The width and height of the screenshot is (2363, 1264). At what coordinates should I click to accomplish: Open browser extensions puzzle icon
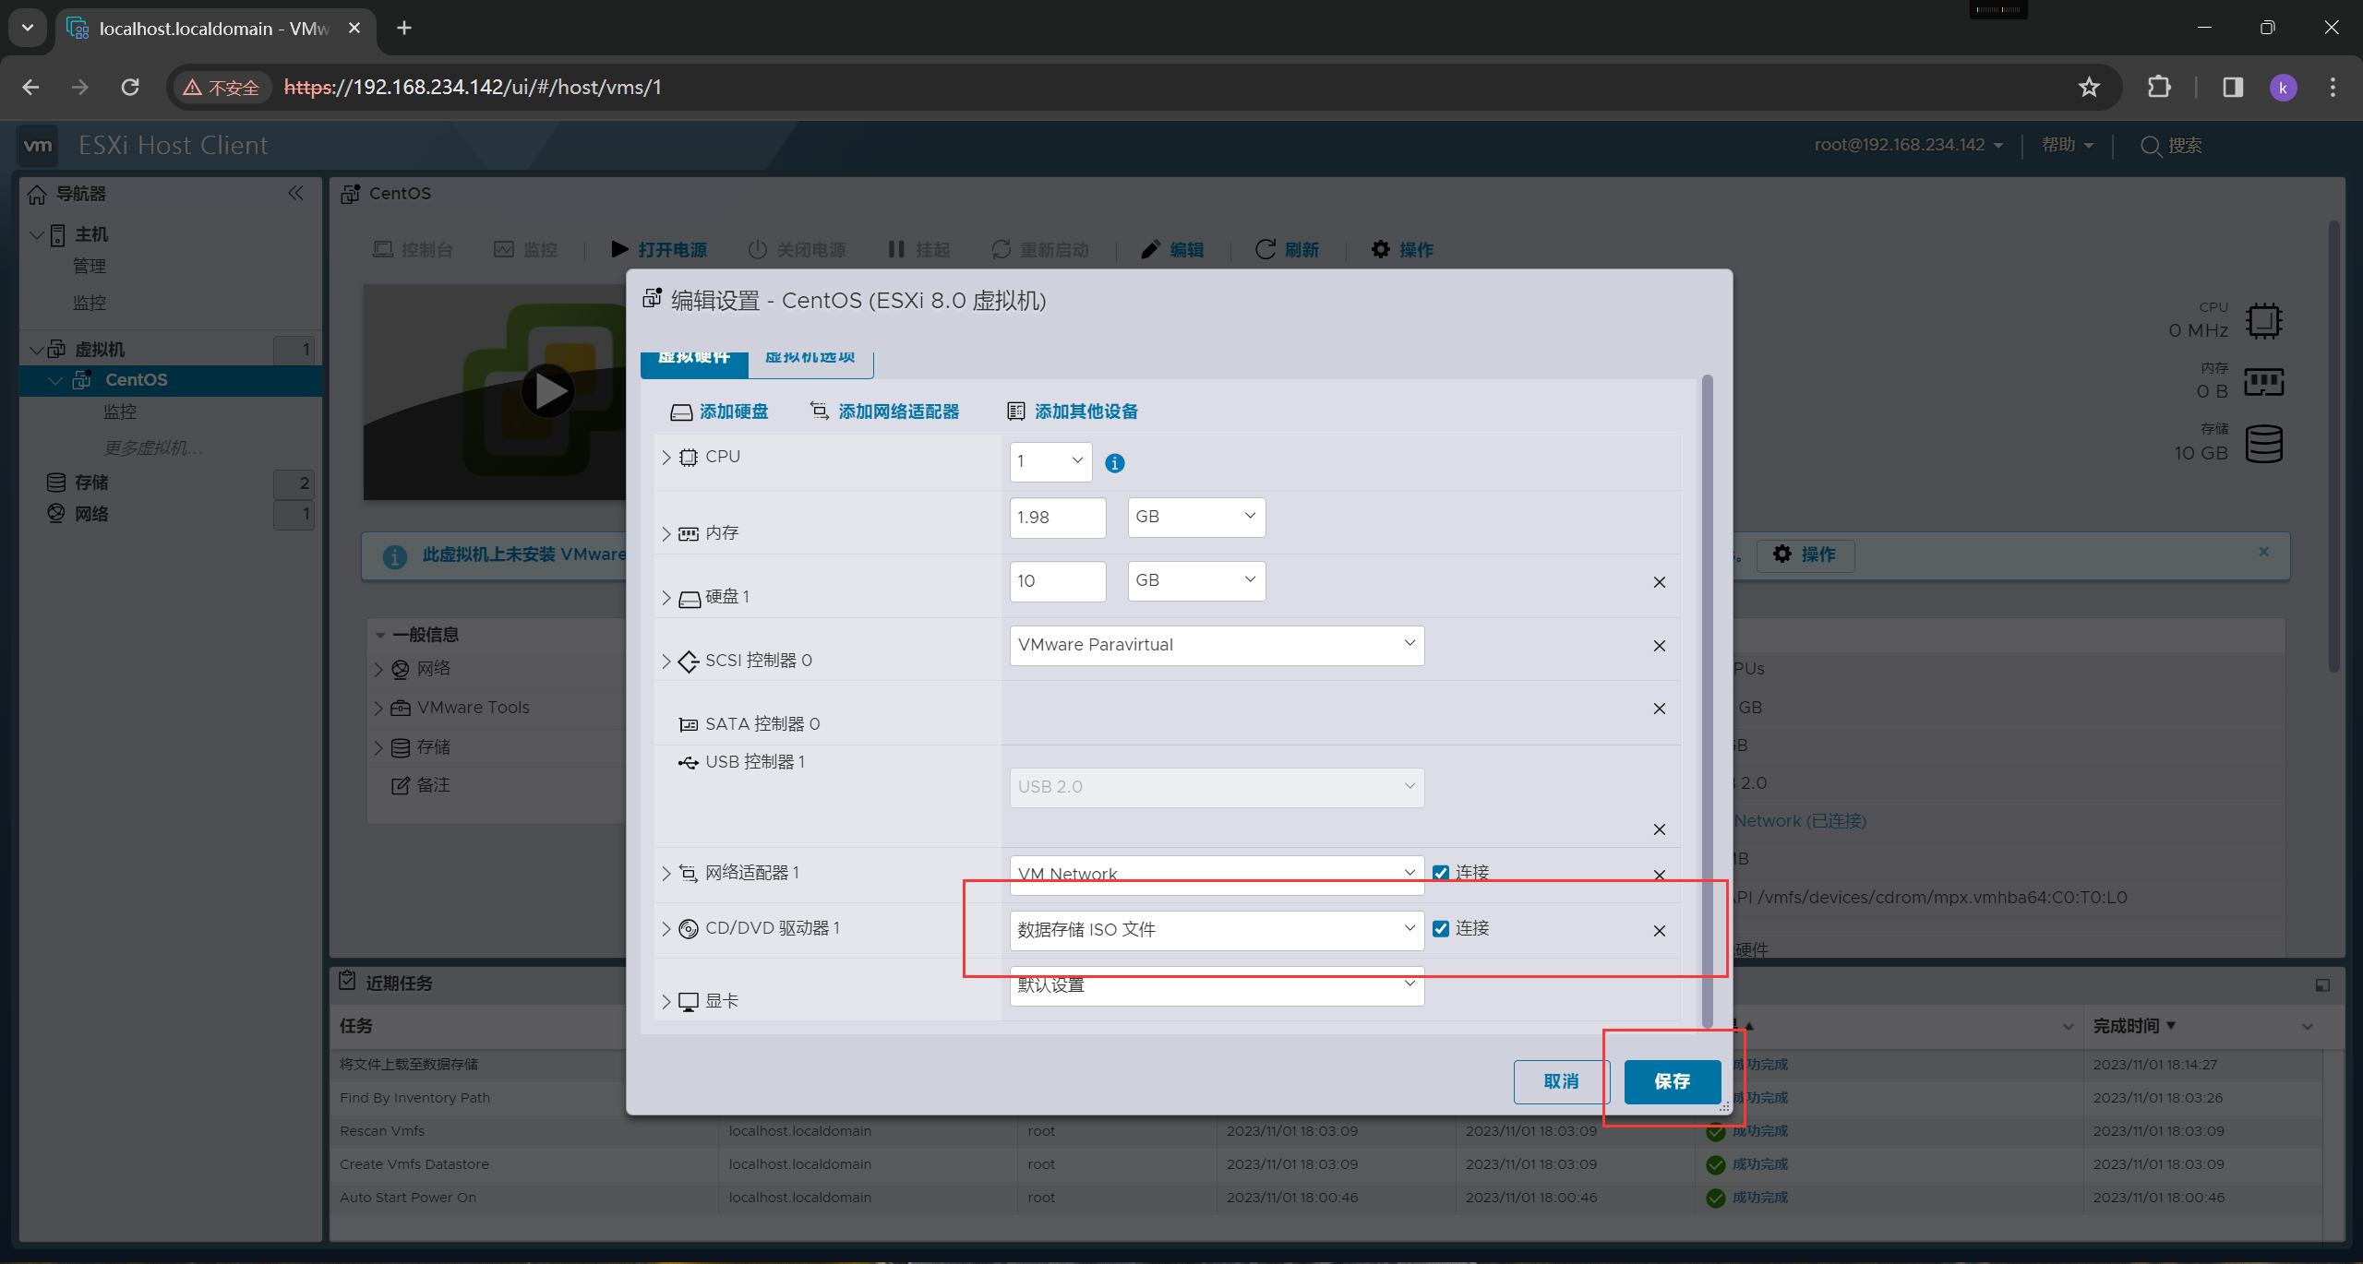coord(2159,87)
